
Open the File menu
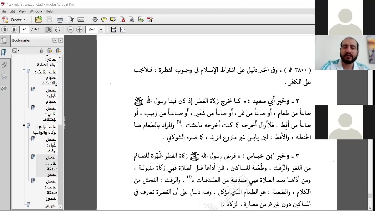[x=3, y=11]
